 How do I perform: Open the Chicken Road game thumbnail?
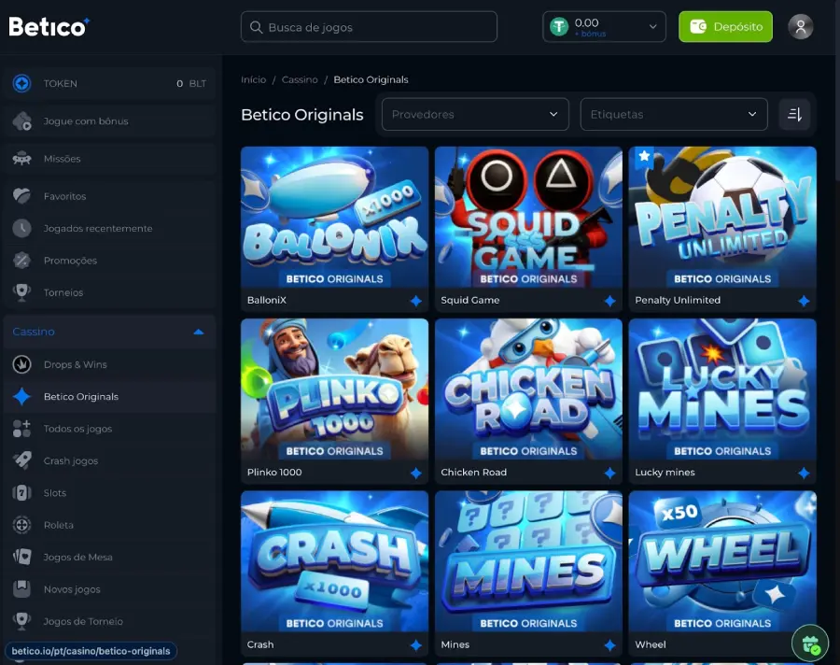(529, 389)
